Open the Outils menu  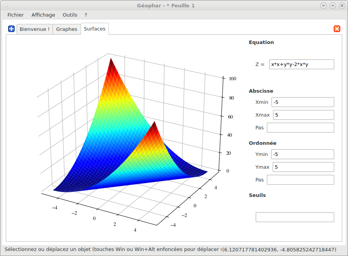pyautogui.click(x=70, y=15)
